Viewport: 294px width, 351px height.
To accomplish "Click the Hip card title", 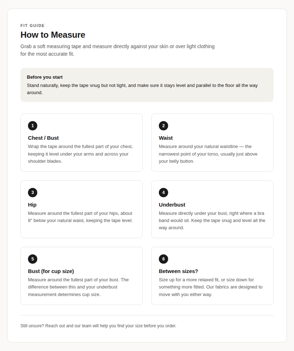I will click(32, 205).
